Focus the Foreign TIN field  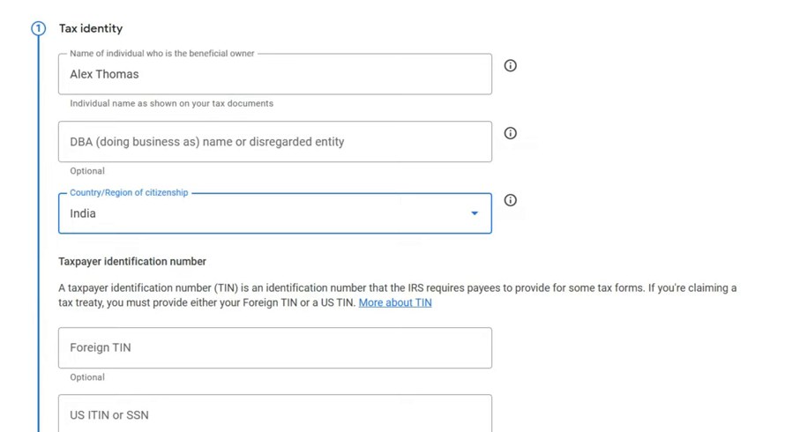tap(275, 348)
